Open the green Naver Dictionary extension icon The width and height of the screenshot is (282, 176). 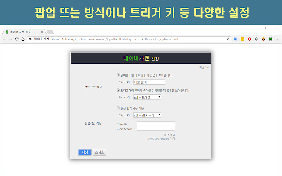pyautogui.click(x=271, y=39)
